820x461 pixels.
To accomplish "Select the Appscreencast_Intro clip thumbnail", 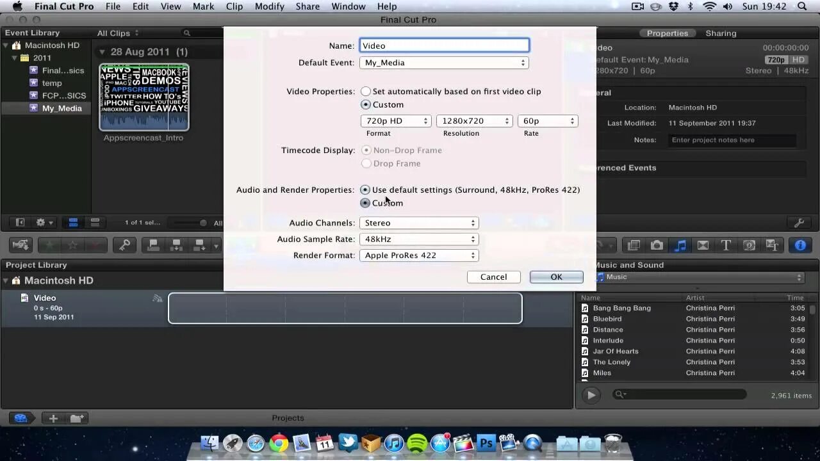I will tap(143, 97).
